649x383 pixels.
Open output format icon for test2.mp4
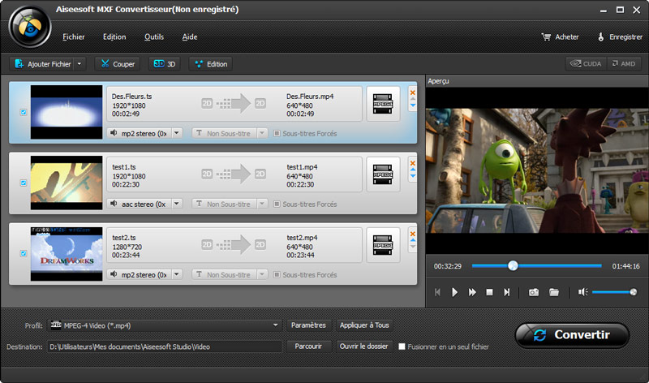[x=383, y=245]
